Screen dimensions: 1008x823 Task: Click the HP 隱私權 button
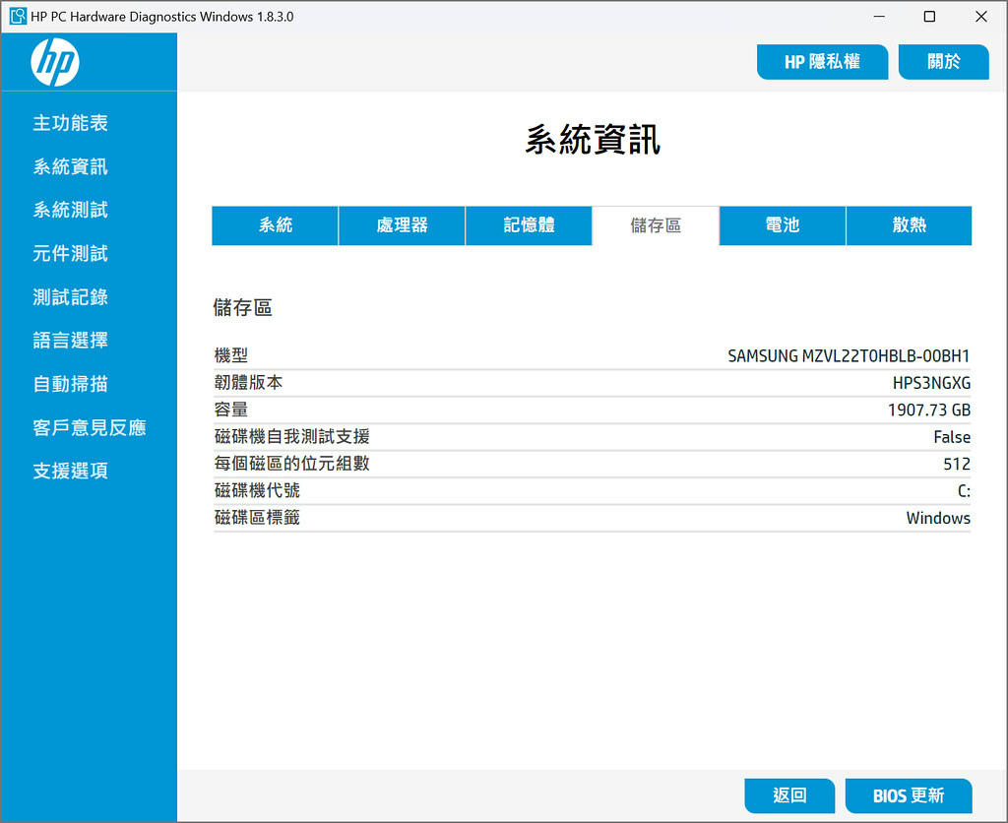point(822,62)
